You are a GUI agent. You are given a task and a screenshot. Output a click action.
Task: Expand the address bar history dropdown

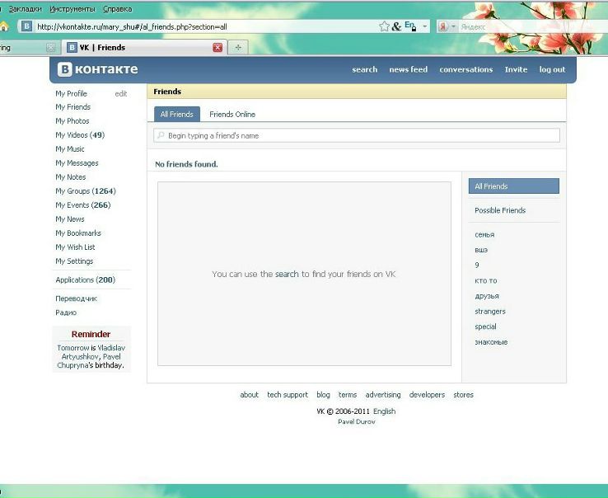click(x=425, y=26)
